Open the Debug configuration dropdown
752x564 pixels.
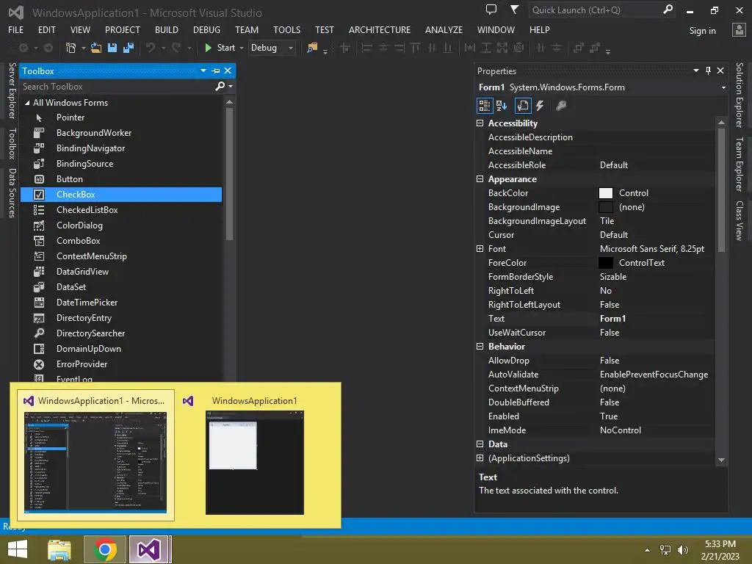click(291, 48)
